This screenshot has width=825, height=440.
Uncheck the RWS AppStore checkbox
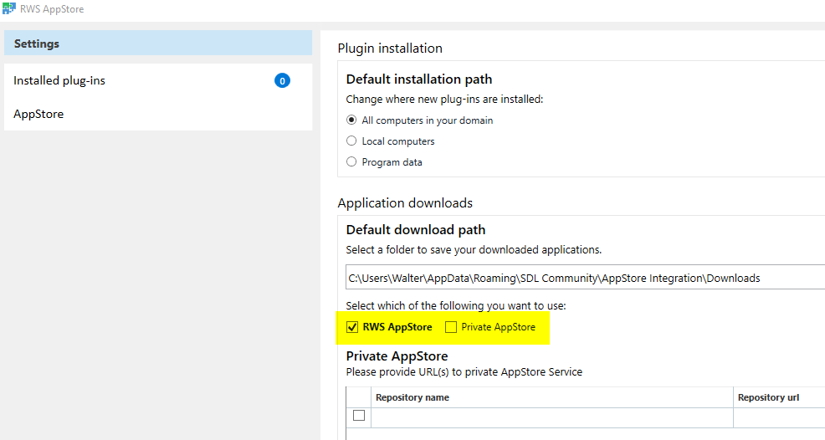(x=352, y=327)
